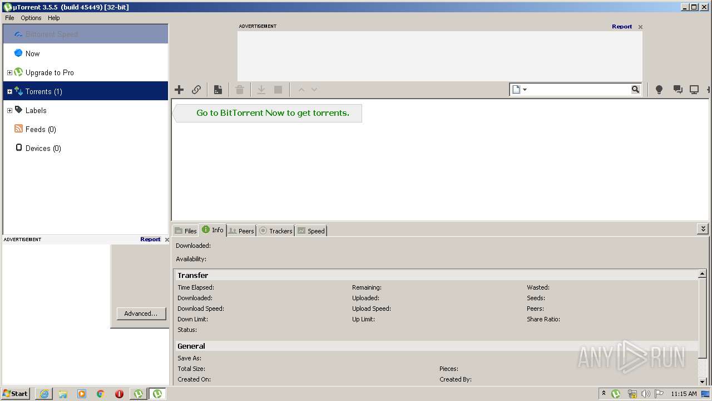Open Google Chrome from taskbar
Screen dimensions: 712x401
click(101, 394)
